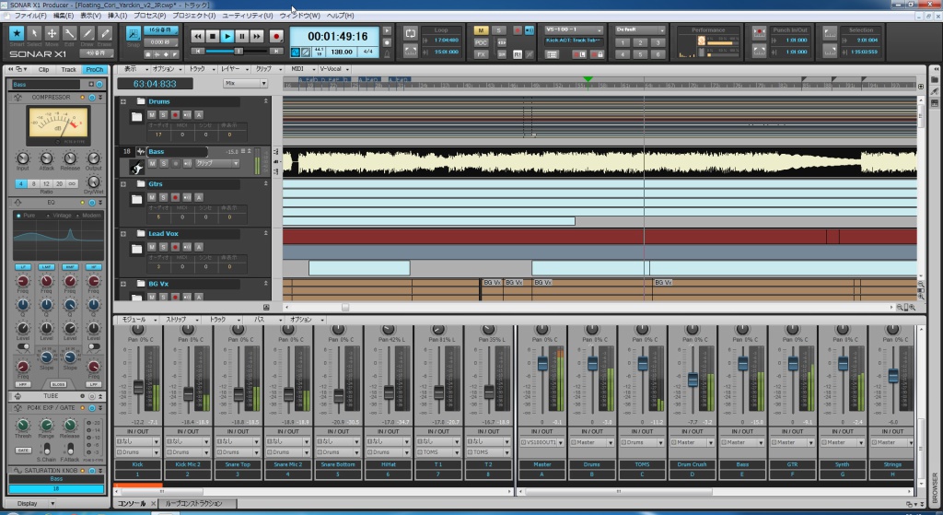
Task: Set loop points to selection
Action: tap(410, 52)
